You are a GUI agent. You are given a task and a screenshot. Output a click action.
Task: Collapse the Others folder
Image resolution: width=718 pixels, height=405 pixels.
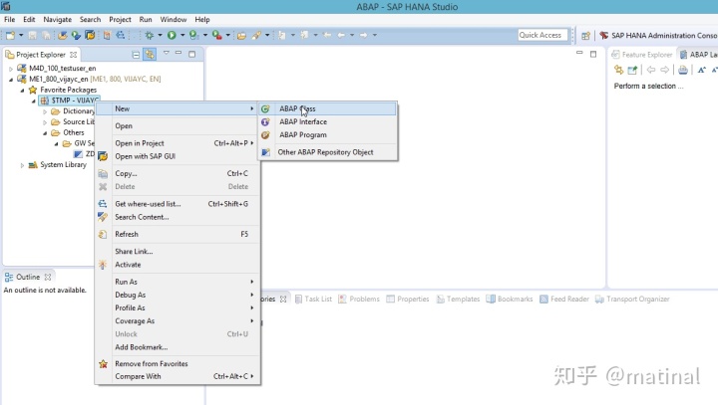(x=45, y=133)
